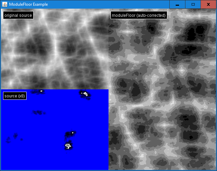The width and height of the screenshot is (217, 171).
Task: Select the dark smudge in blue panel's center-left
Action: [x=38, y=112]
